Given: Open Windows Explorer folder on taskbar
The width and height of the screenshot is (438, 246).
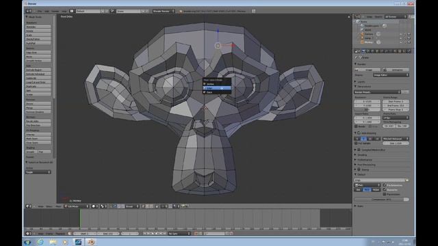Looking at the screenshot, I should click(53, 242).
